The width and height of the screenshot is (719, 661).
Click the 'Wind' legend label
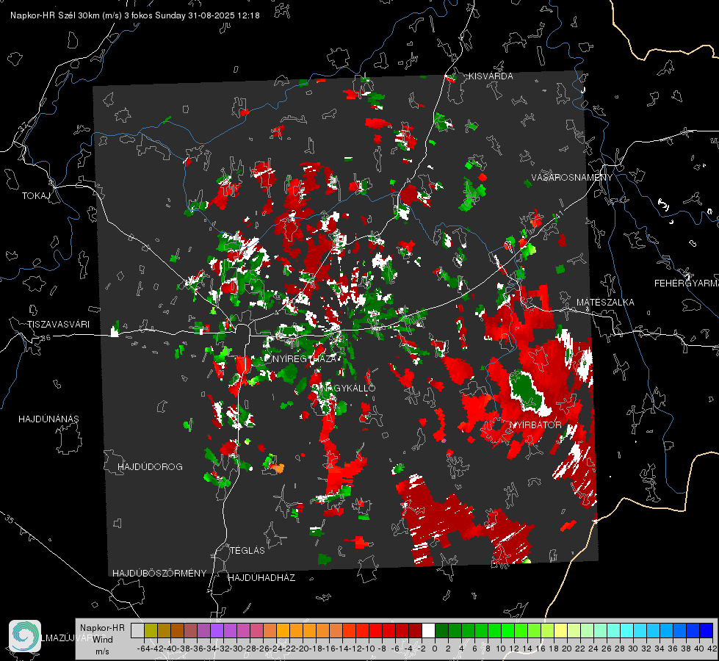(x=103, y=639)
